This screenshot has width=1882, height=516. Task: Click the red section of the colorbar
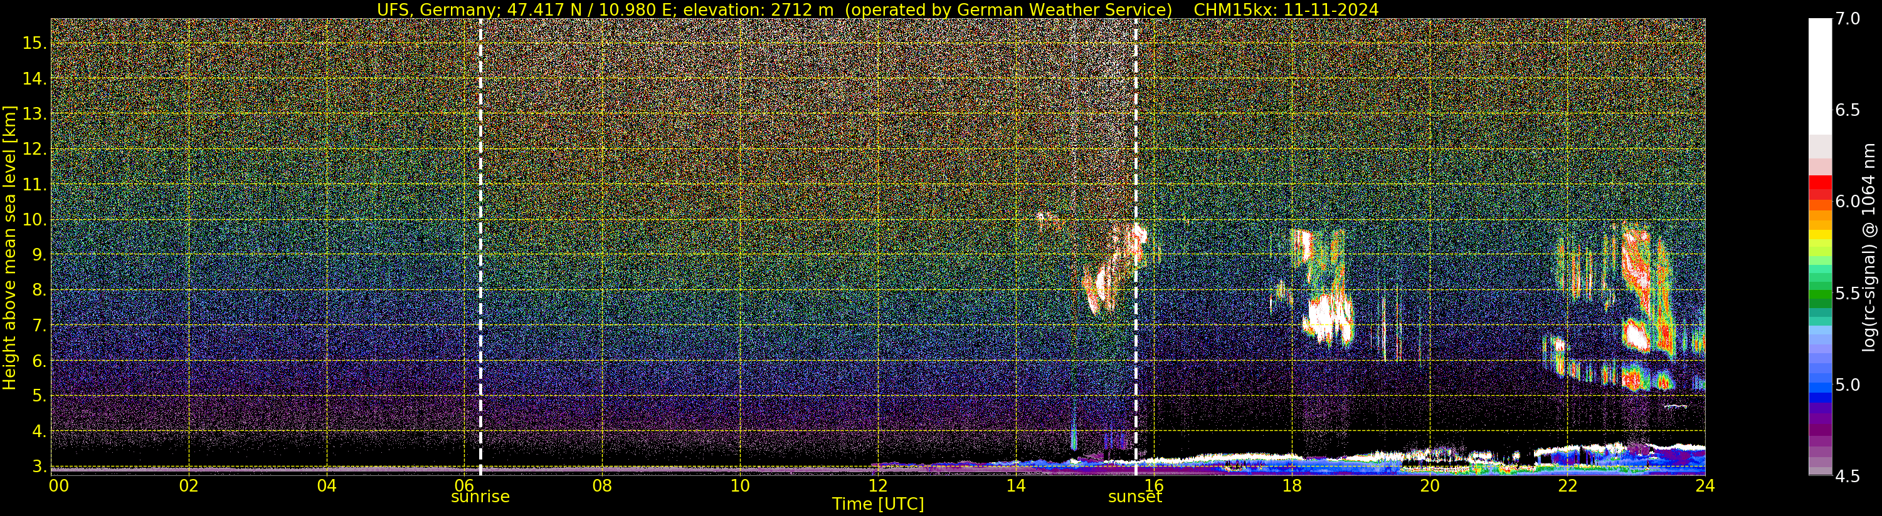coord(1820,188)
